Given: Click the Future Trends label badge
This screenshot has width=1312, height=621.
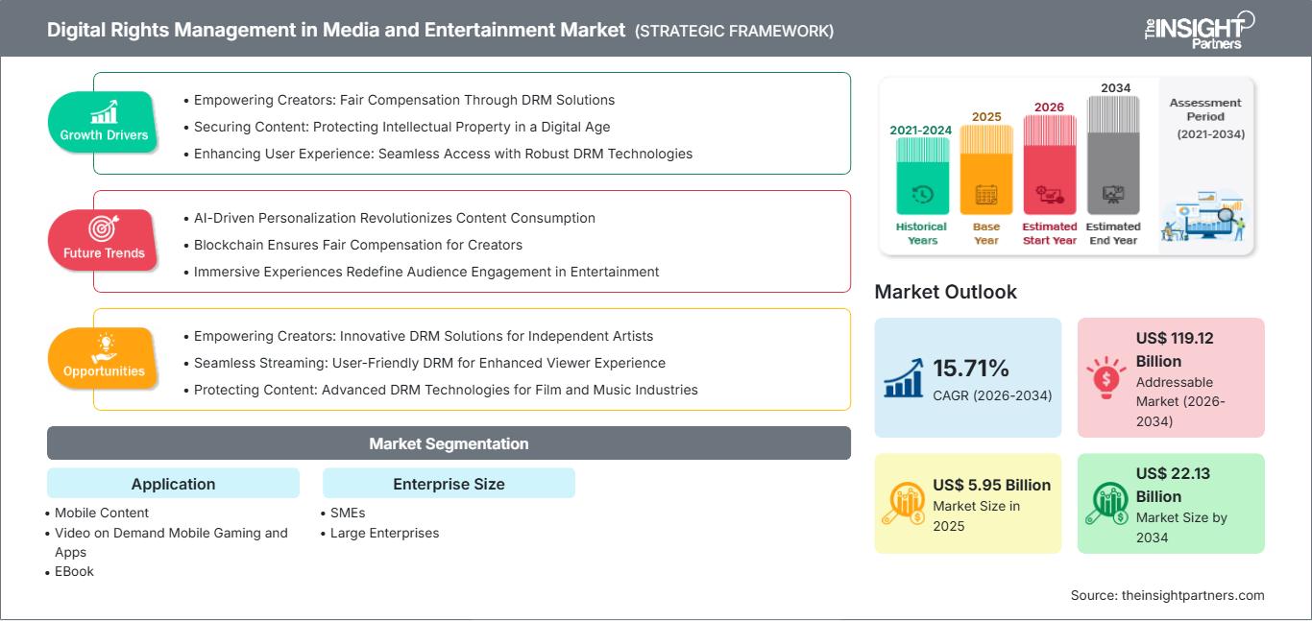Looking at the screenshot, I should click(x=104, y=239).
